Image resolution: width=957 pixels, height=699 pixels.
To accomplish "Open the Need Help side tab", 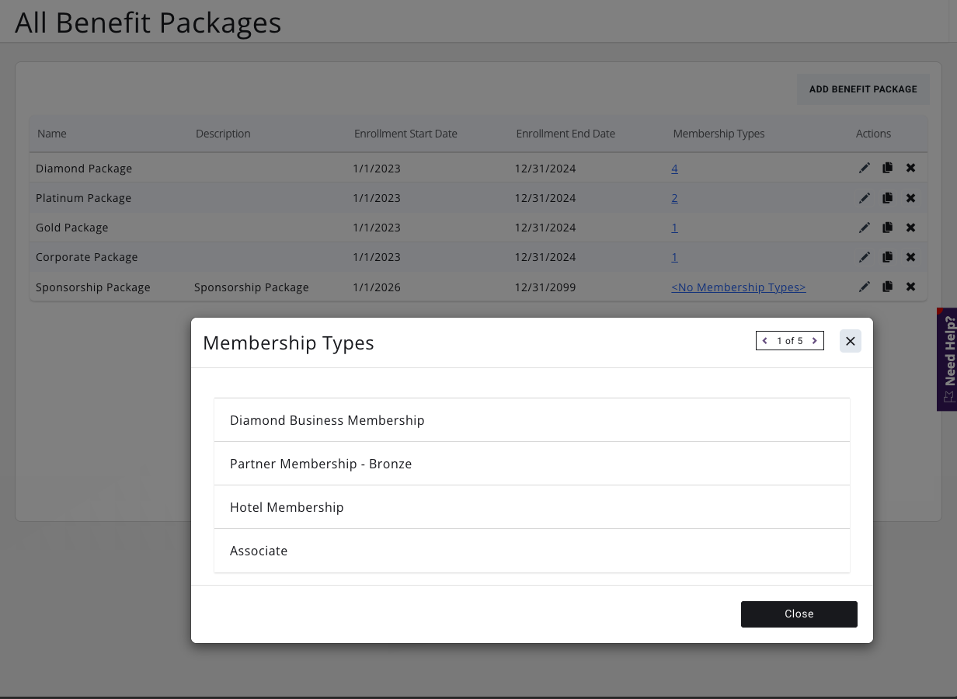I will 947,360.
